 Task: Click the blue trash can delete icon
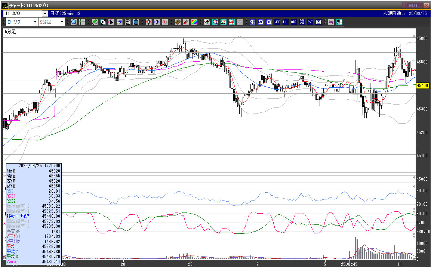136,22
